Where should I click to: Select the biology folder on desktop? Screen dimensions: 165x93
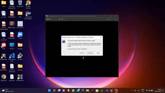(x=20, y=67)
